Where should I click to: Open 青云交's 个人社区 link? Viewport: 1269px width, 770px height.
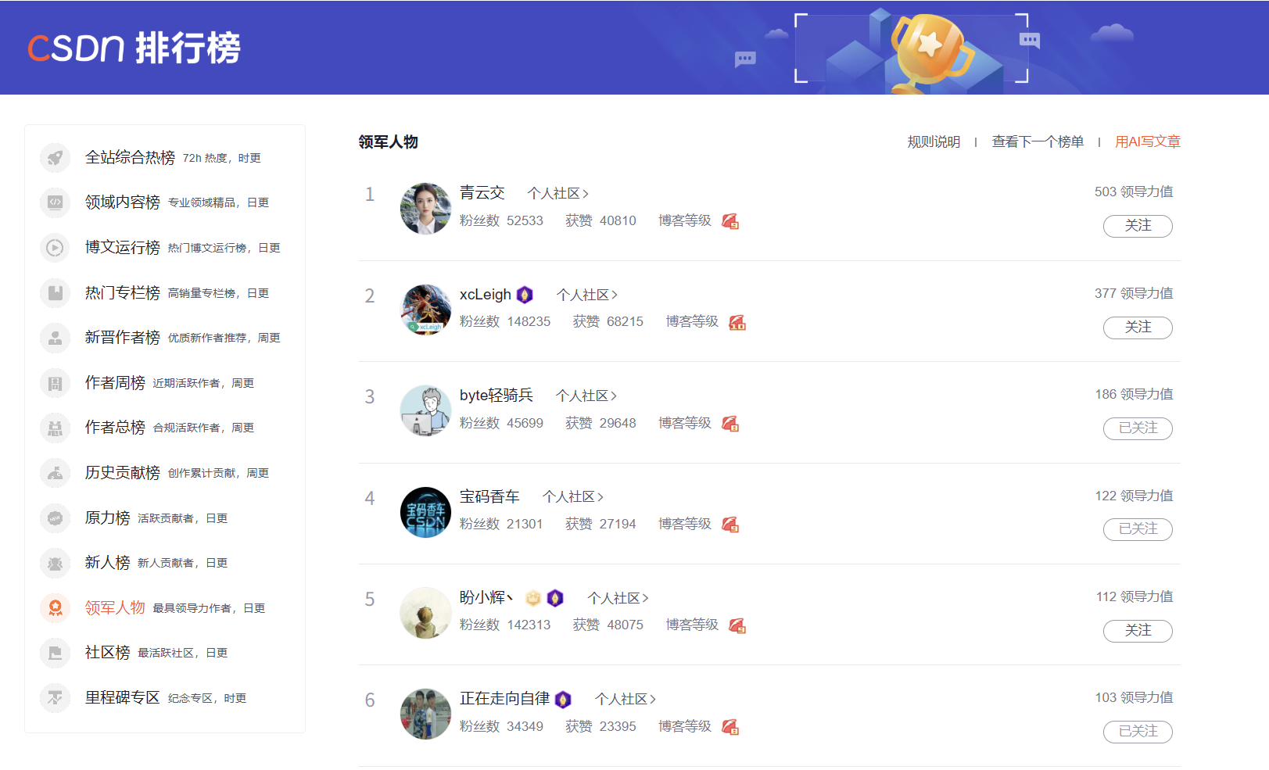coord(557,194)
